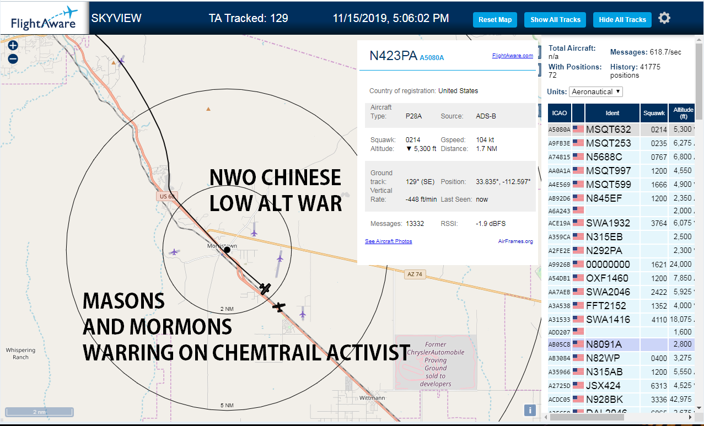The height and width of the screenshot is (426, 704).
Task: Select the N315AB aircraft row
Action: click(622, 371)
